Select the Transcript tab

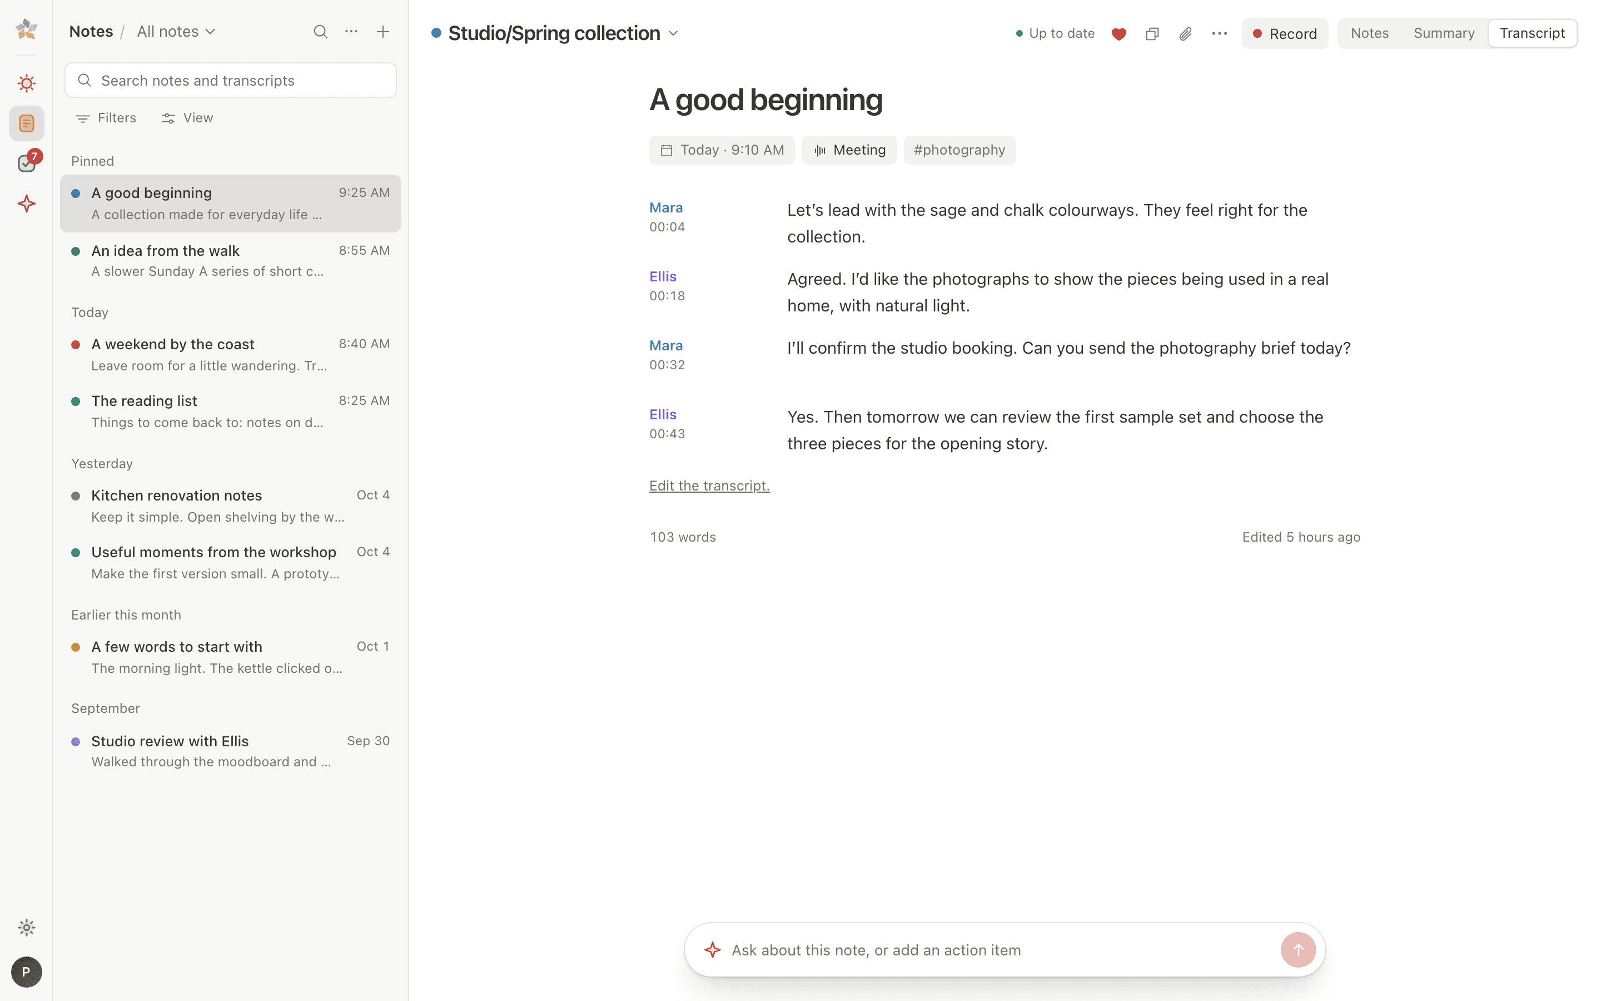[x=1532, y=33]
